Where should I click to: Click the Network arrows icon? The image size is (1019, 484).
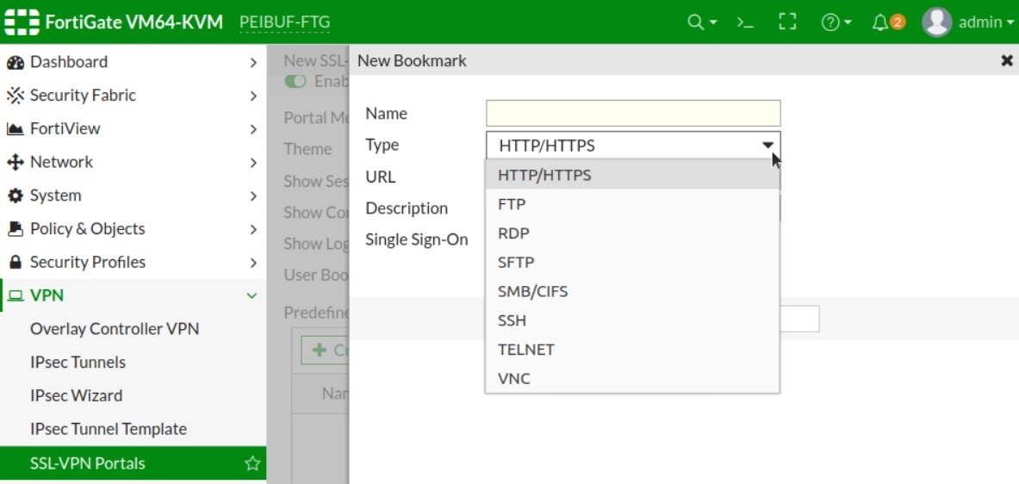click(x=15, y=163)
